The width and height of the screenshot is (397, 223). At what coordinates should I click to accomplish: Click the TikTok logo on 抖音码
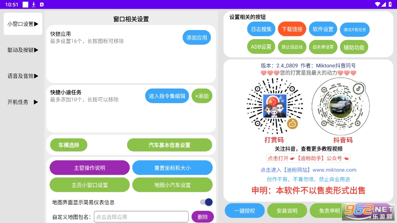point(359,89)
